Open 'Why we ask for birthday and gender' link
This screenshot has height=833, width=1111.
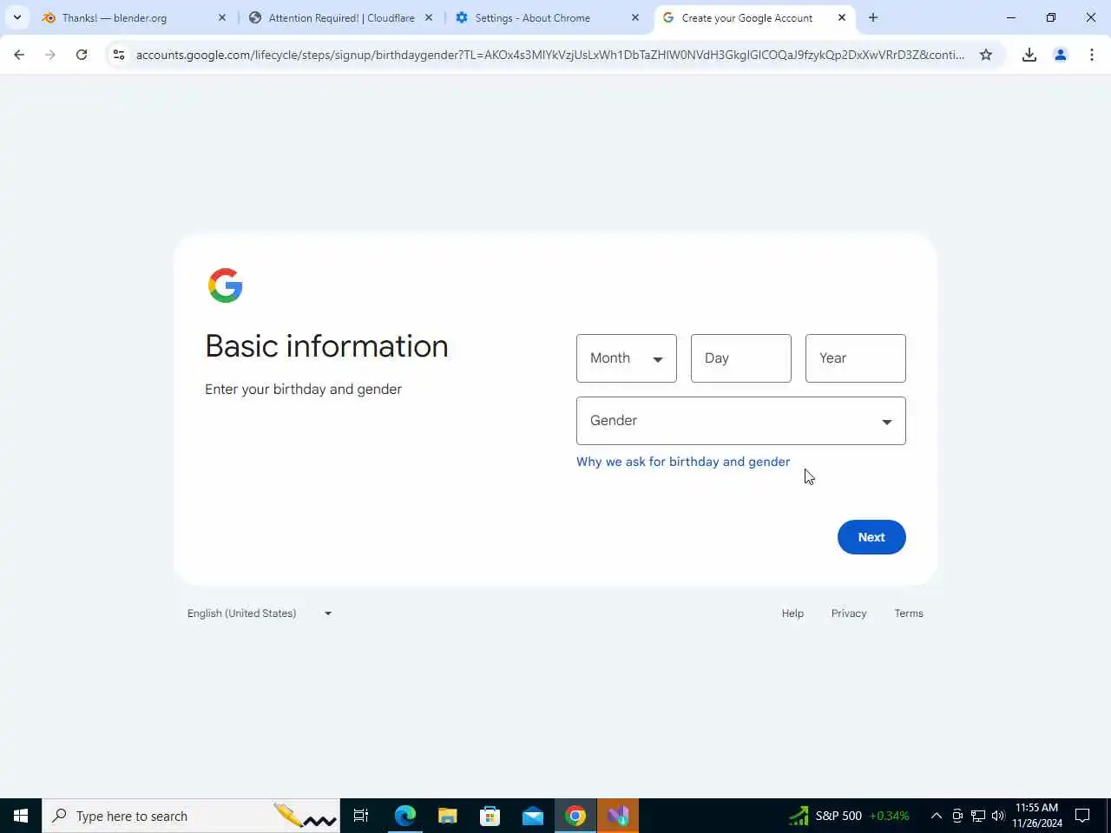click(683, 462)
